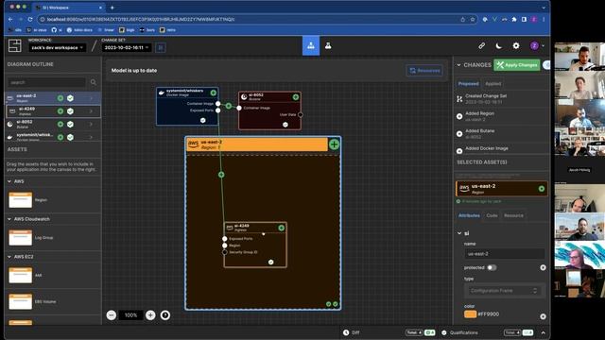605x340 pixels.
Task: Click added status icon on si-4249 node
Action: [282, 228]
